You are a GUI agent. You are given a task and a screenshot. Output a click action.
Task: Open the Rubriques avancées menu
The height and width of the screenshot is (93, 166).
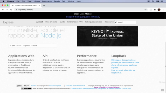[x=94, y=22]
